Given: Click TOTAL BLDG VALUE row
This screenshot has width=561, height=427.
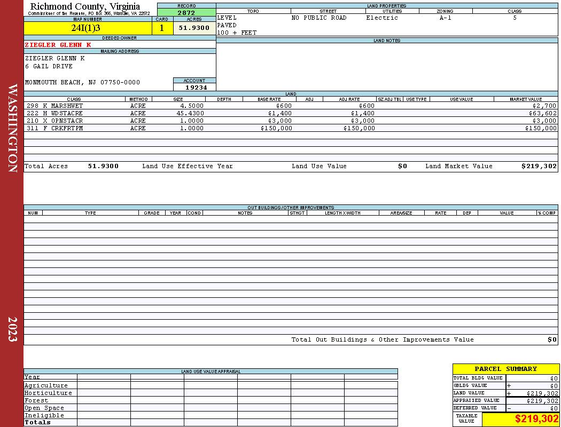Looking at the screenshot, I should [505, 378].
